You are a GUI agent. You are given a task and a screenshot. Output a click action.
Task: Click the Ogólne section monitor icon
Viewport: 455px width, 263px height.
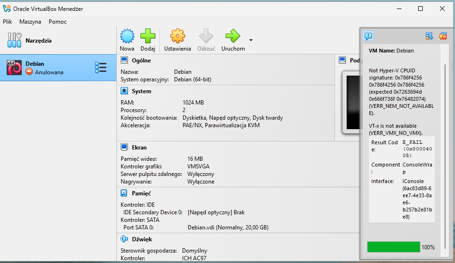124,60
